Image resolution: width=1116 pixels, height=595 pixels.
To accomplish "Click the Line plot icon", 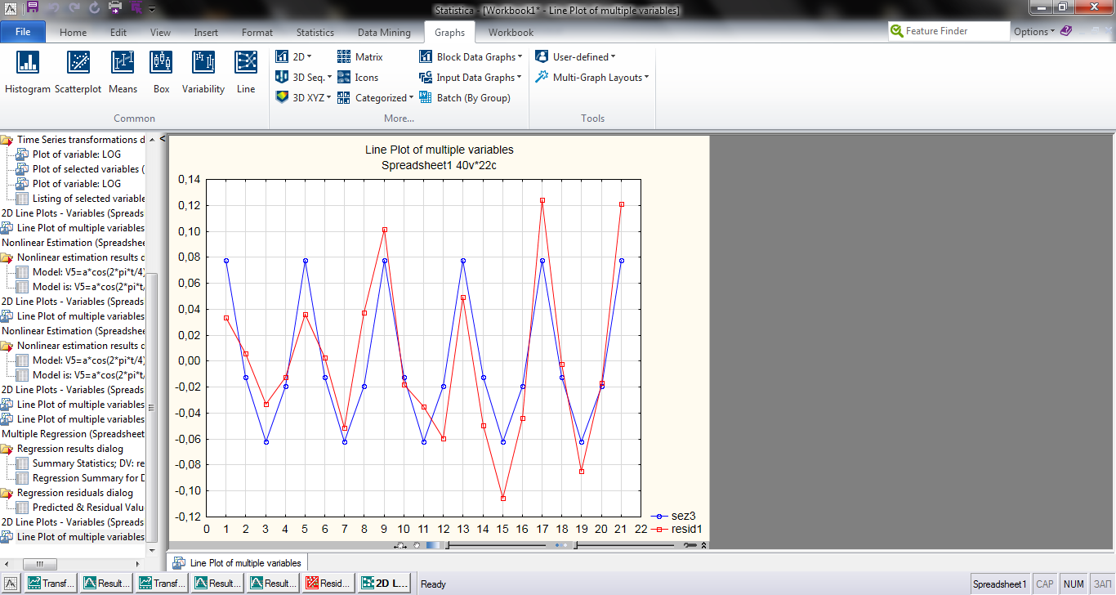I will tap(246, 63).
